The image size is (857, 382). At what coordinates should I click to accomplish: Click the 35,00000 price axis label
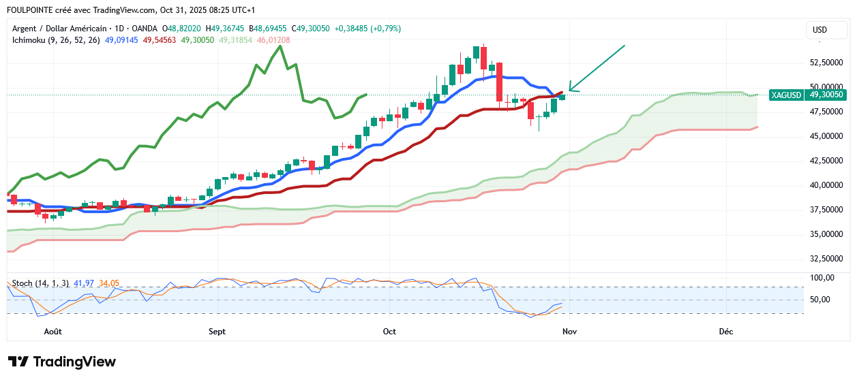tap(826, 234)
